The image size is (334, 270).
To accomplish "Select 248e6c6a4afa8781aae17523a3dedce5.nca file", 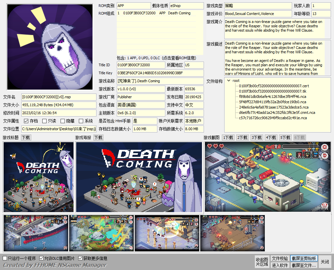I will (x=273, y=107).
